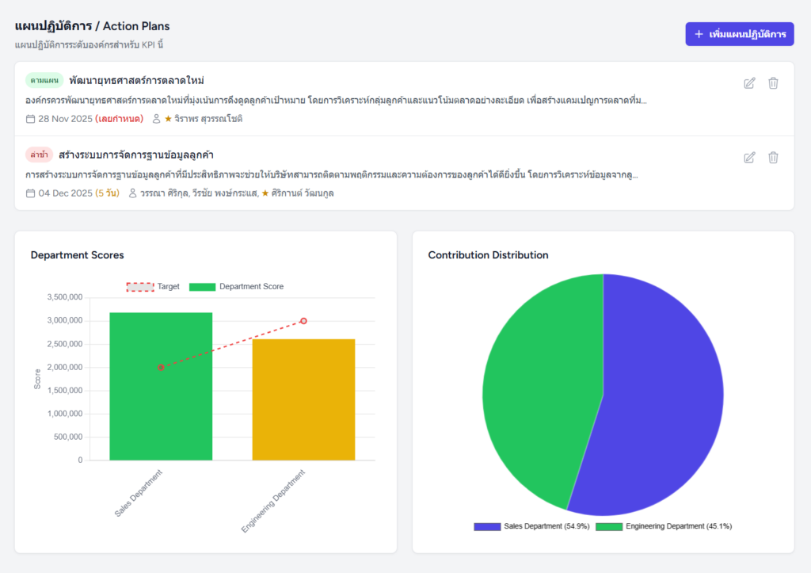Click edit icon for พัฒนายุทธศาสตร์การตลาดใหม่ plan
The image size is (811, 573).
coord(749,83)
